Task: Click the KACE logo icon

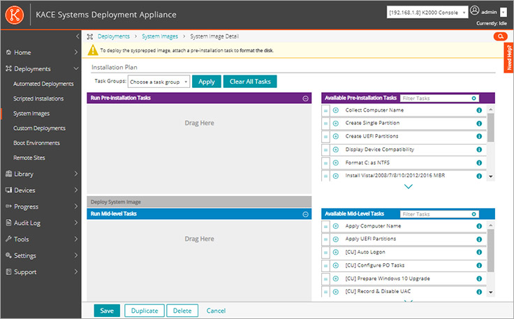Action: tap(15, 15)
